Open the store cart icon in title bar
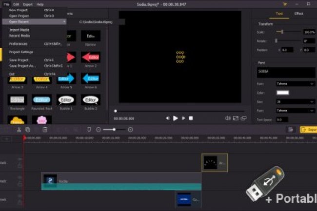317x211 pixels. point(285,4)
